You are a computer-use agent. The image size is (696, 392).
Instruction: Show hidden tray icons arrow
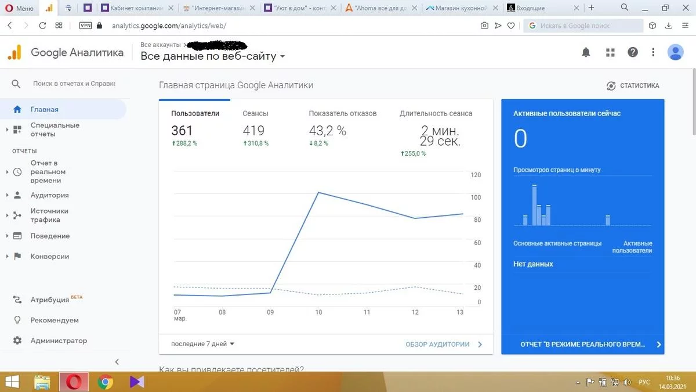tap(578, 382)
